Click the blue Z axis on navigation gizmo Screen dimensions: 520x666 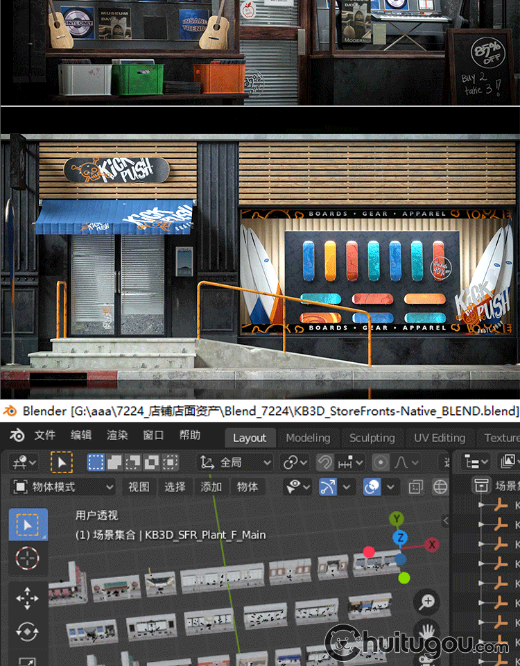tap(400, 538)
